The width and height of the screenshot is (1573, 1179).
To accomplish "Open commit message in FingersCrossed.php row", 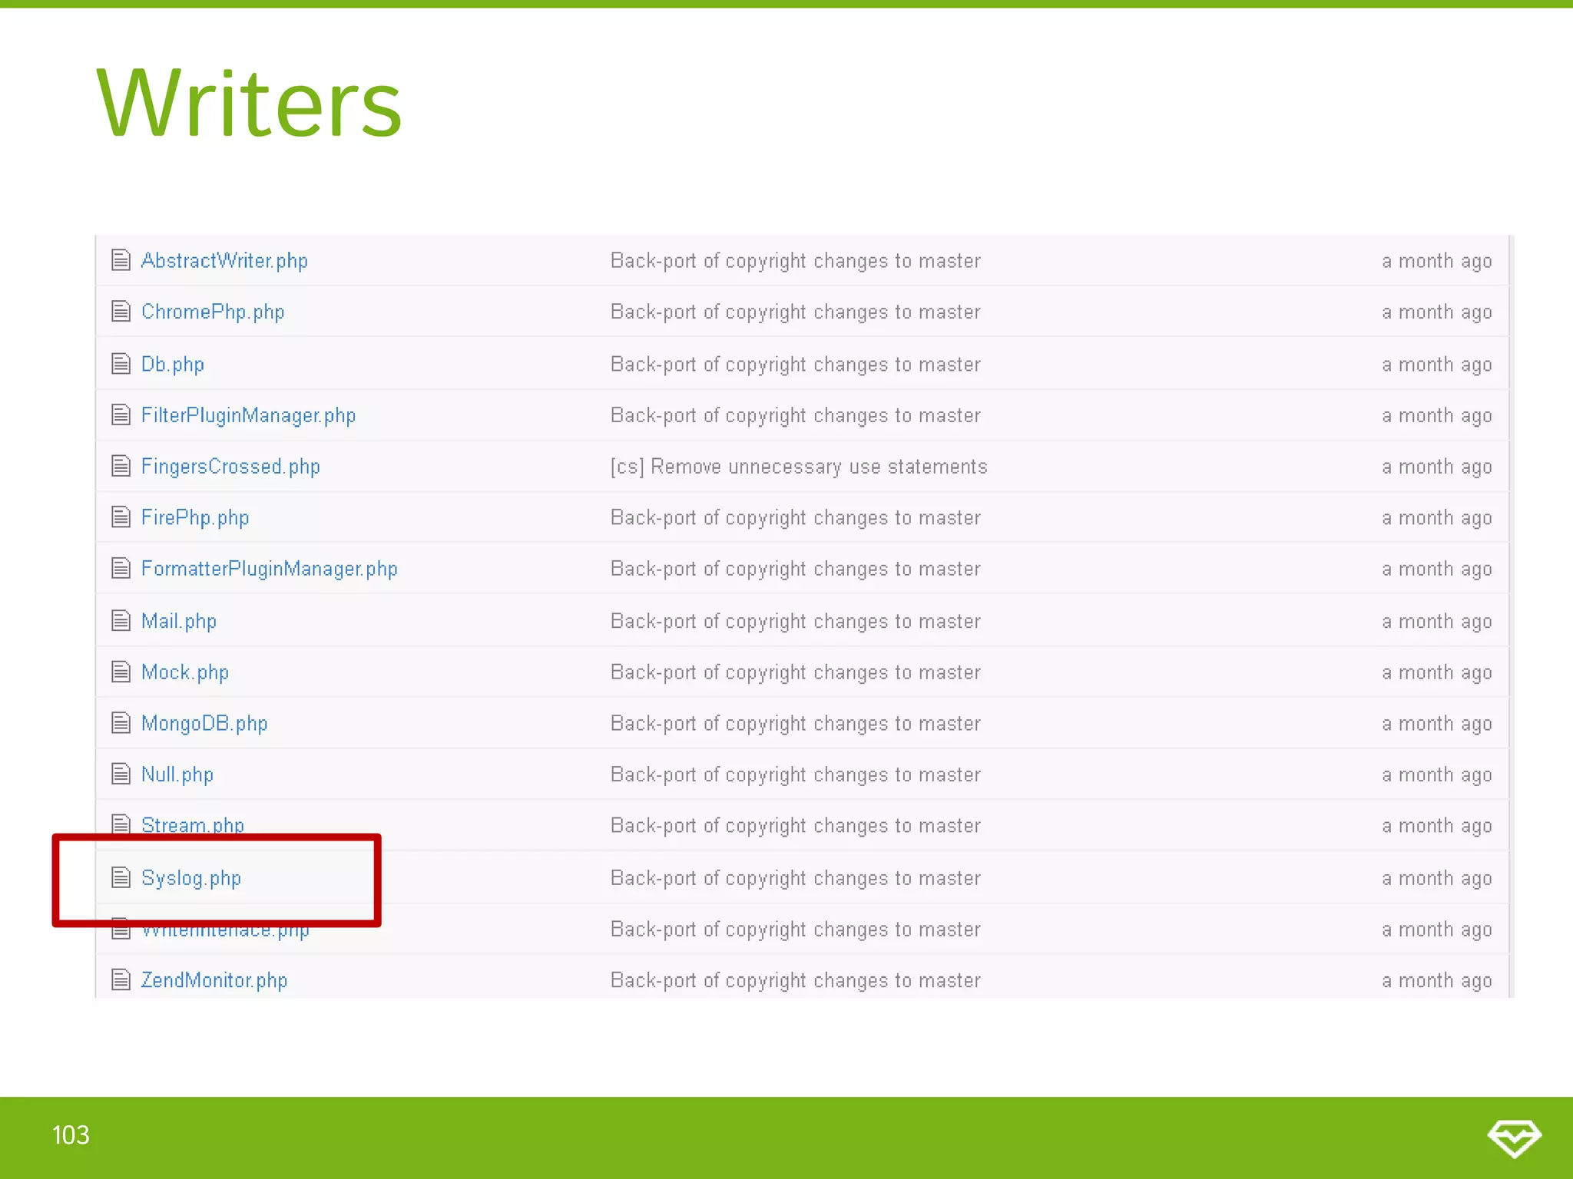I will coord(799,467).
